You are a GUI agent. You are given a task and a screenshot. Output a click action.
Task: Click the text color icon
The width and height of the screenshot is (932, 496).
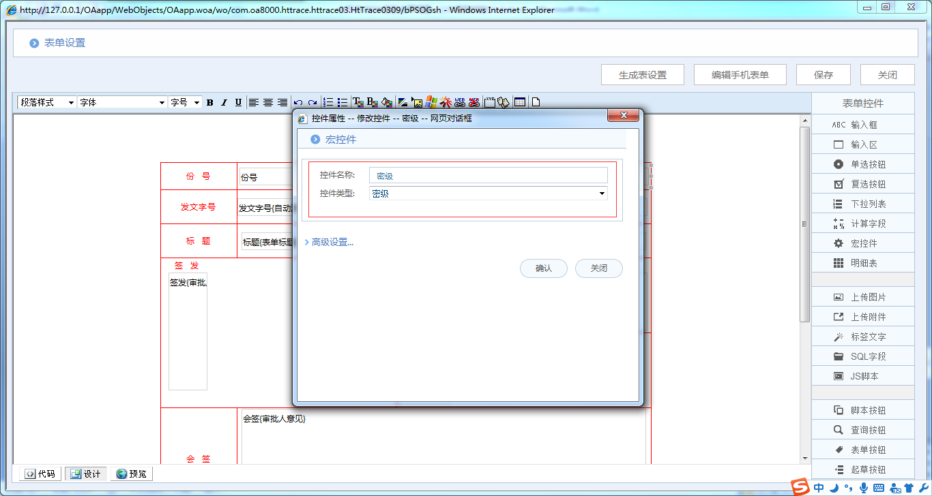pyautogui.click(x=358, y=103)
